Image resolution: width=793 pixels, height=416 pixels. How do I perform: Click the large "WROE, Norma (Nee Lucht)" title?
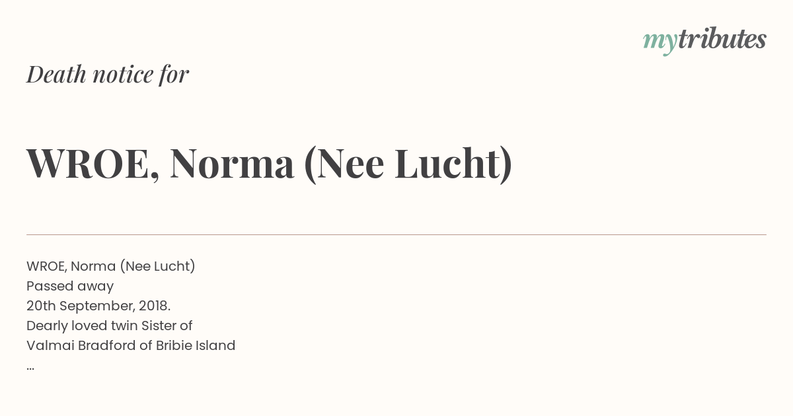click(270, 164)
